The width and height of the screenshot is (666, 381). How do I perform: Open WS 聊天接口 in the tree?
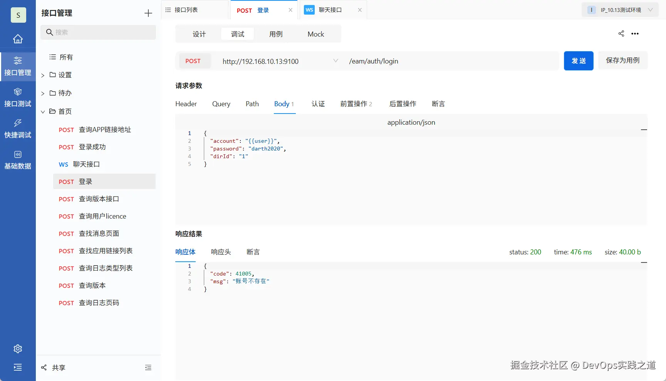[104, 164]
